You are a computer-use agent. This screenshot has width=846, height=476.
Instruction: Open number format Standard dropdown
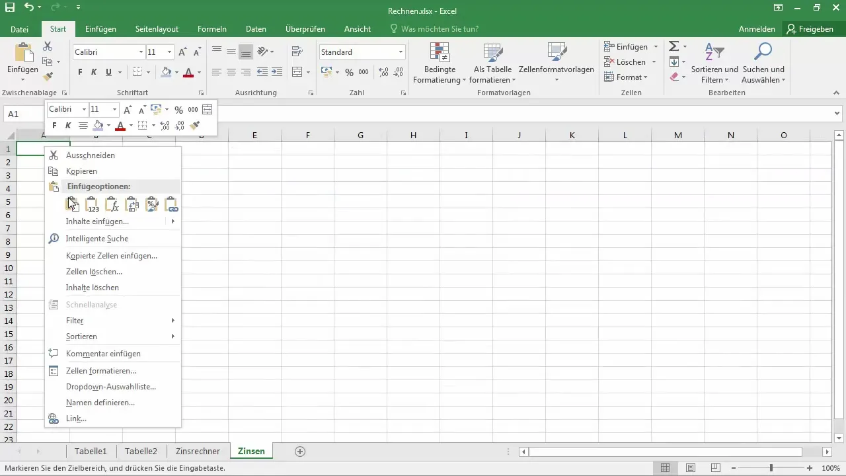[x=401, y=52]
